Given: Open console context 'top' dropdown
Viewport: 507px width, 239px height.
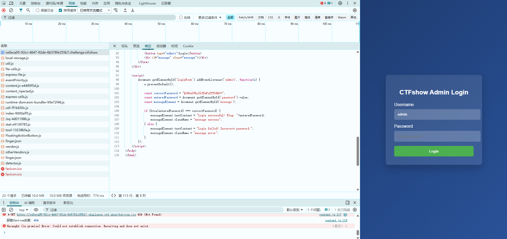Looking at the screenshot, I should click(x=24, y=210).
